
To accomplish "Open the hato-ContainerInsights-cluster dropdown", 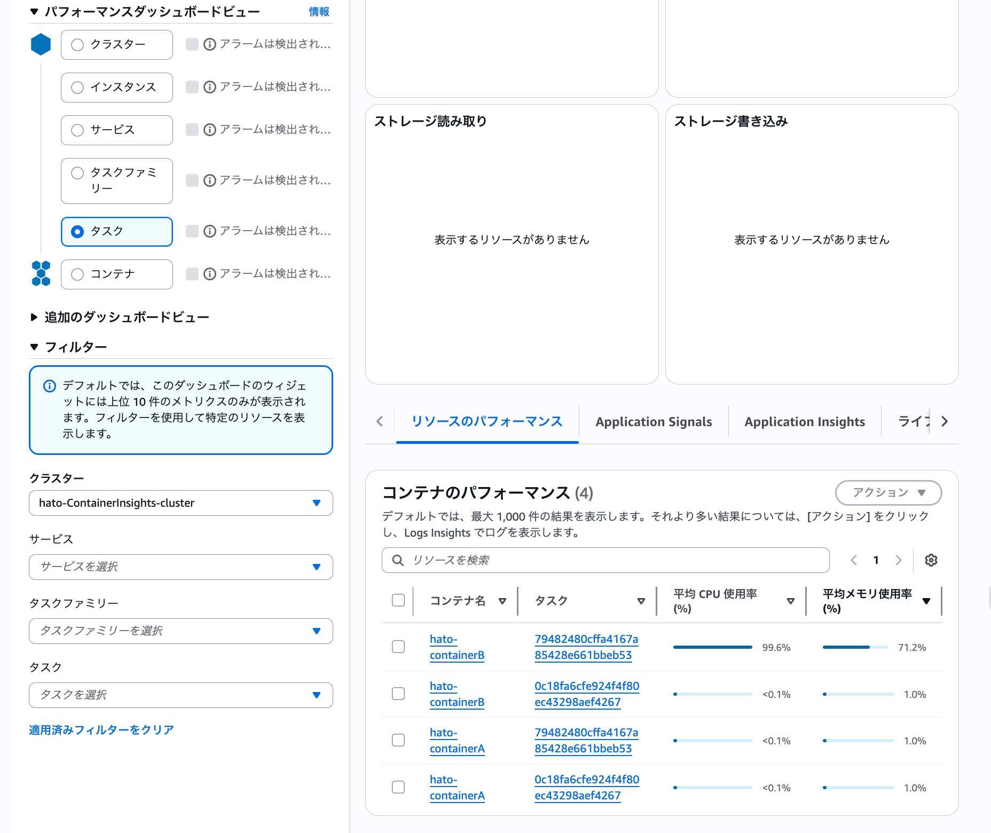I will (x=181, y=502).
